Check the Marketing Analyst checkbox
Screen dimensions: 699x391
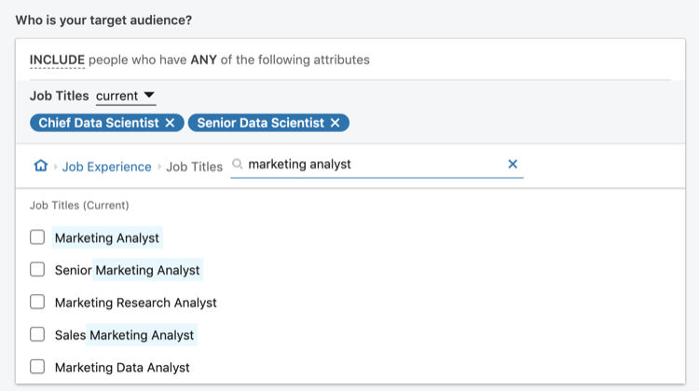37,237
